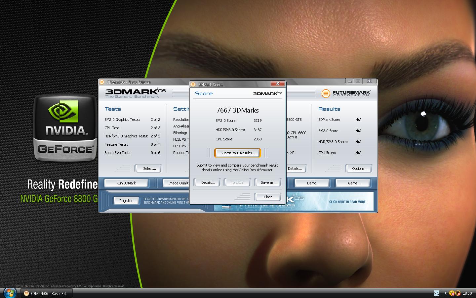Click Submit Your Results button
This screenshot has height=298, width=476.
click(x=238, y=153)
